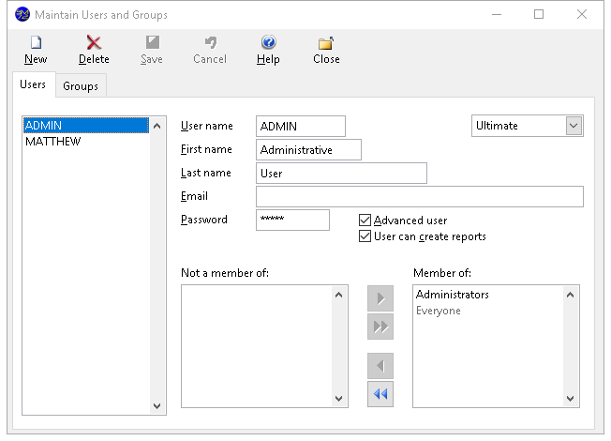This screenshot has height=441, width=611.
Task: Minimize the Maintain Users and Groups window
Action: [497, 14]
